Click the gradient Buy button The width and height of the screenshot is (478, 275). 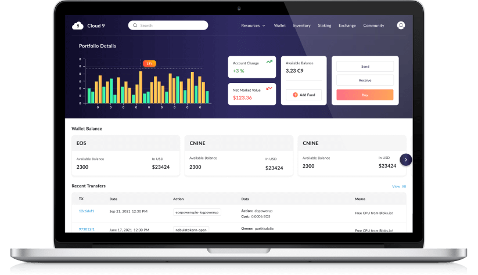365,95
